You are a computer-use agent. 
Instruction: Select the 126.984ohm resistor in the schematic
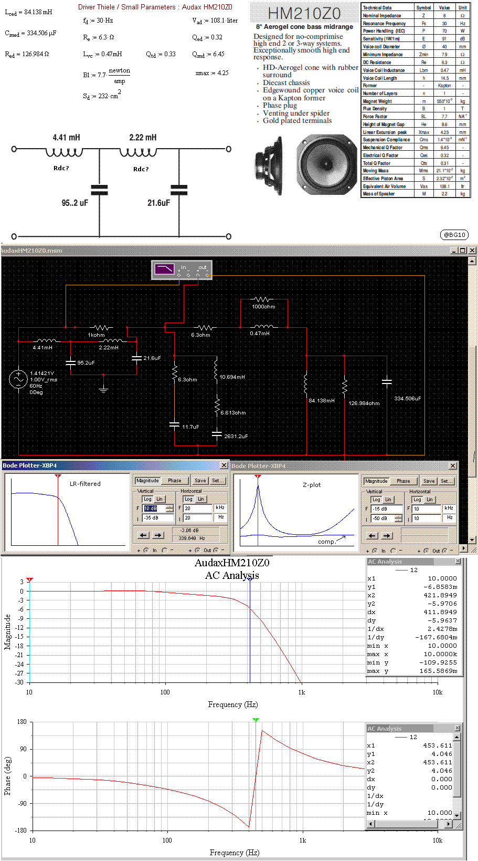[x=344, y=387]
